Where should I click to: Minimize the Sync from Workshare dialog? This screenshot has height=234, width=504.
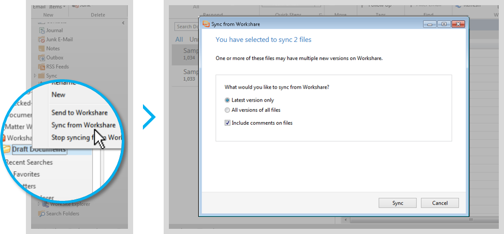click(x=430, y=24)
